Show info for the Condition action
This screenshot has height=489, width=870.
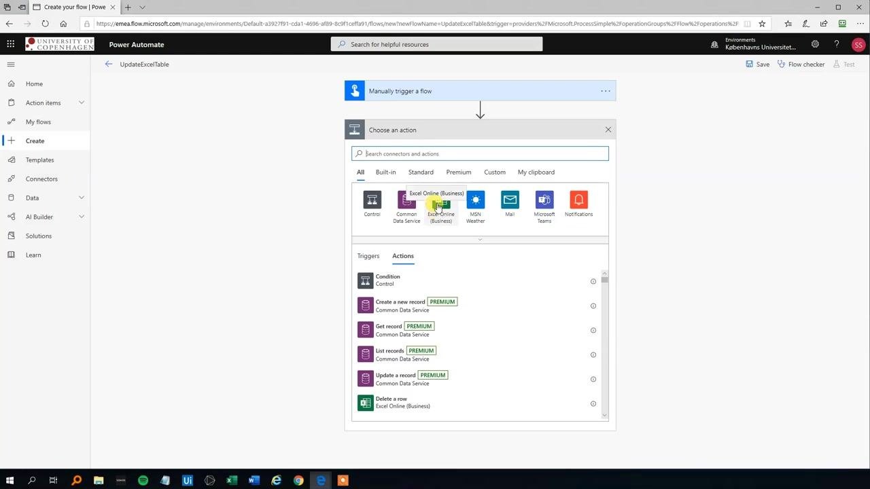(593, 281)
